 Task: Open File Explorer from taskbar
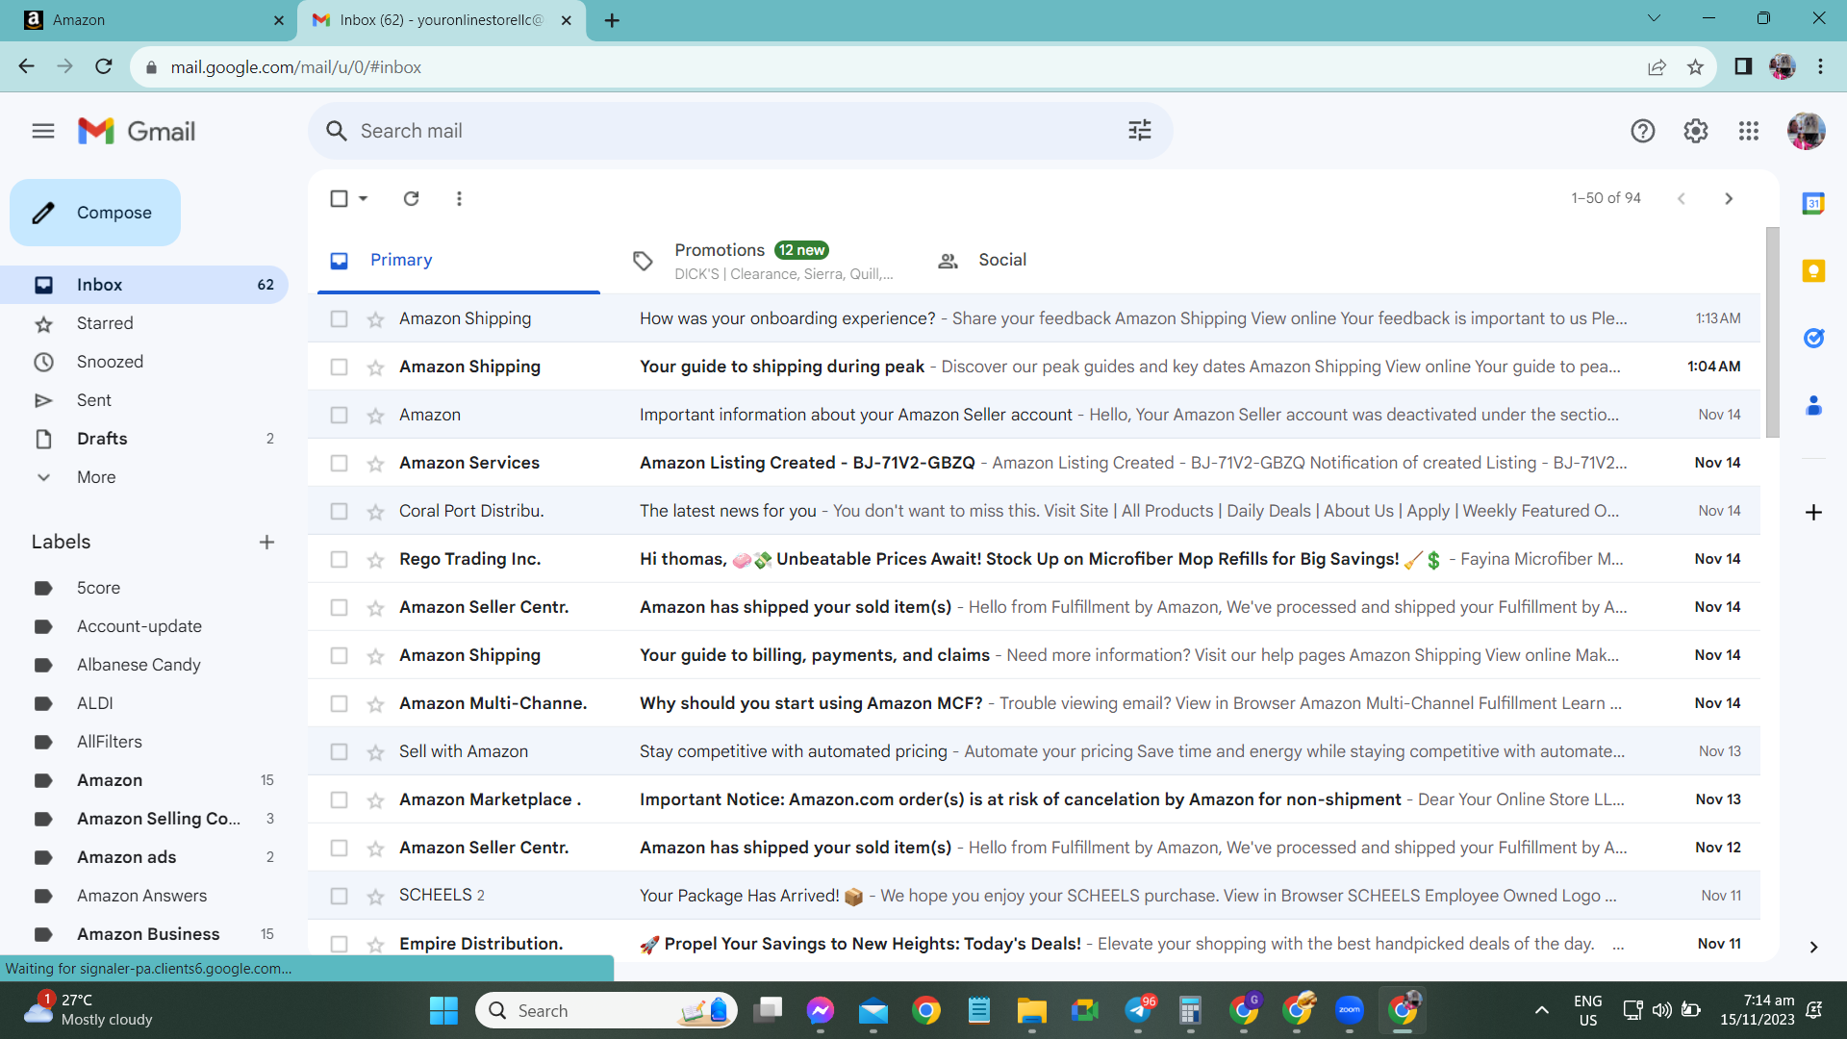pyautogui.click(x=1031, y=1010)
